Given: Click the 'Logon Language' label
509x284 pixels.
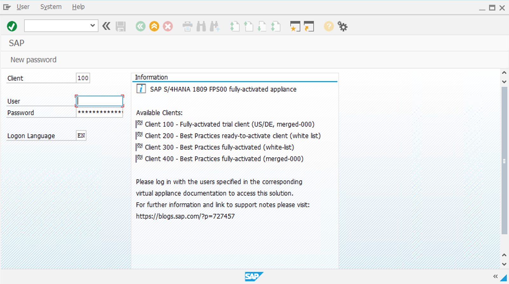Looking at the screenshot, I should [x=31, y=136].
